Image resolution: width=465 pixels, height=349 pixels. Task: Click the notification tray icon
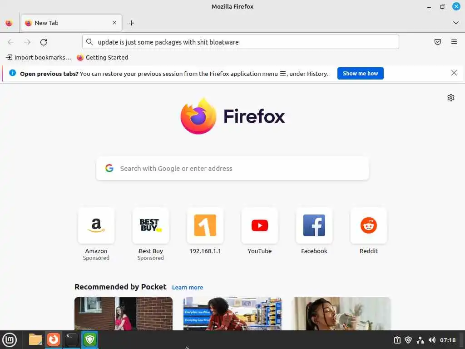pyautogui.click(x=397, y=340)
